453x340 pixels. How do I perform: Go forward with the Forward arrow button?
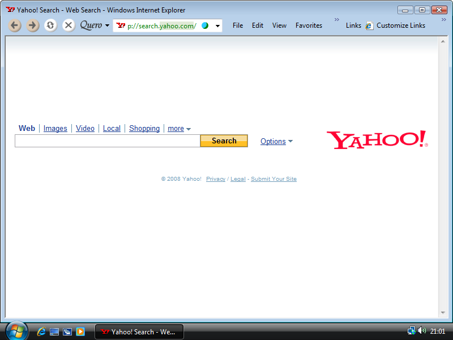pyautogui.click(x=33, y=25)
